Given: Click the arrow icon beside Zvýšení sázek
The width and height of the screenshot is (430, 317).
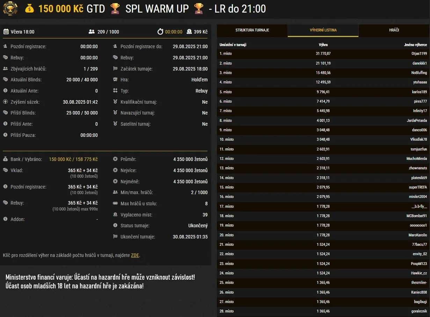Looking at the screenshot, I should click(5, 102).
